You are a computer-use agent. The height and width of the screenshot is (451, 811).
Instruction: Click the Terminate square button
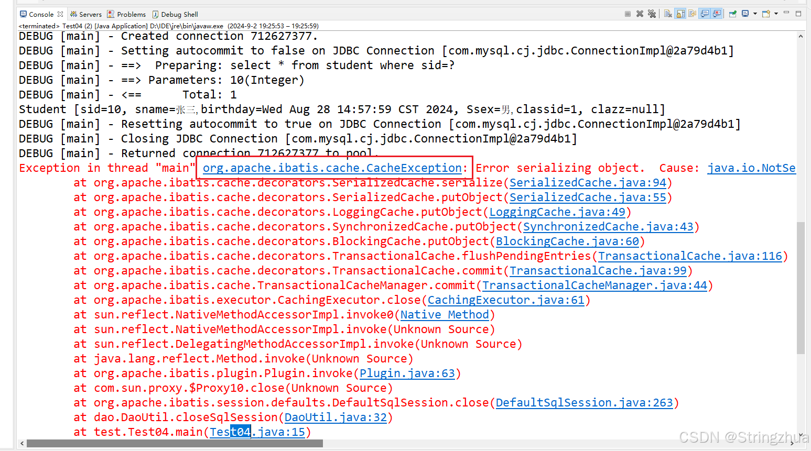click(x=628, y=14)
